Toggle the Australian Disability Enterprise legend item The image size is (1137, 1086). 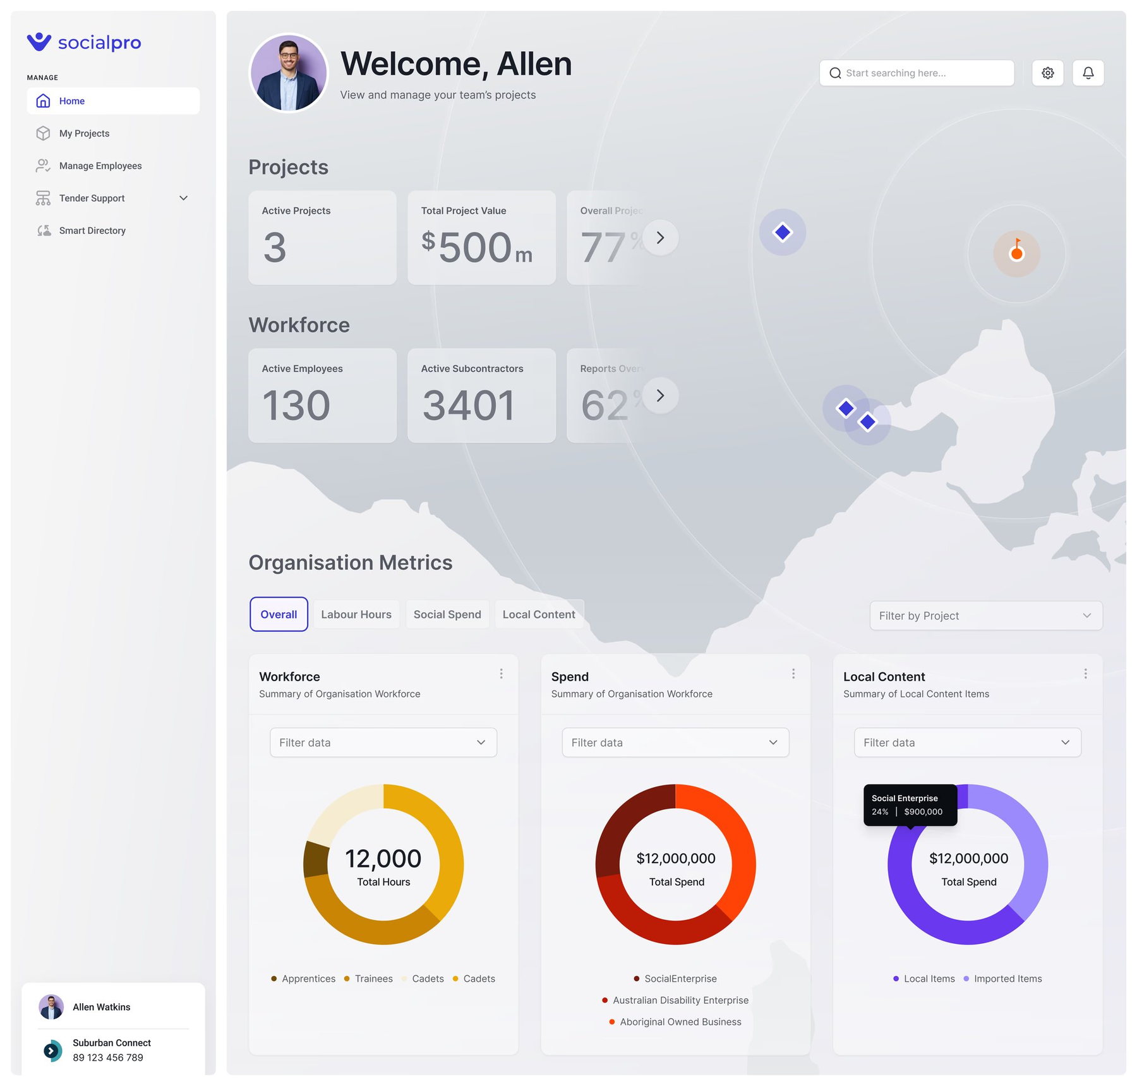tap(675, 1001)
